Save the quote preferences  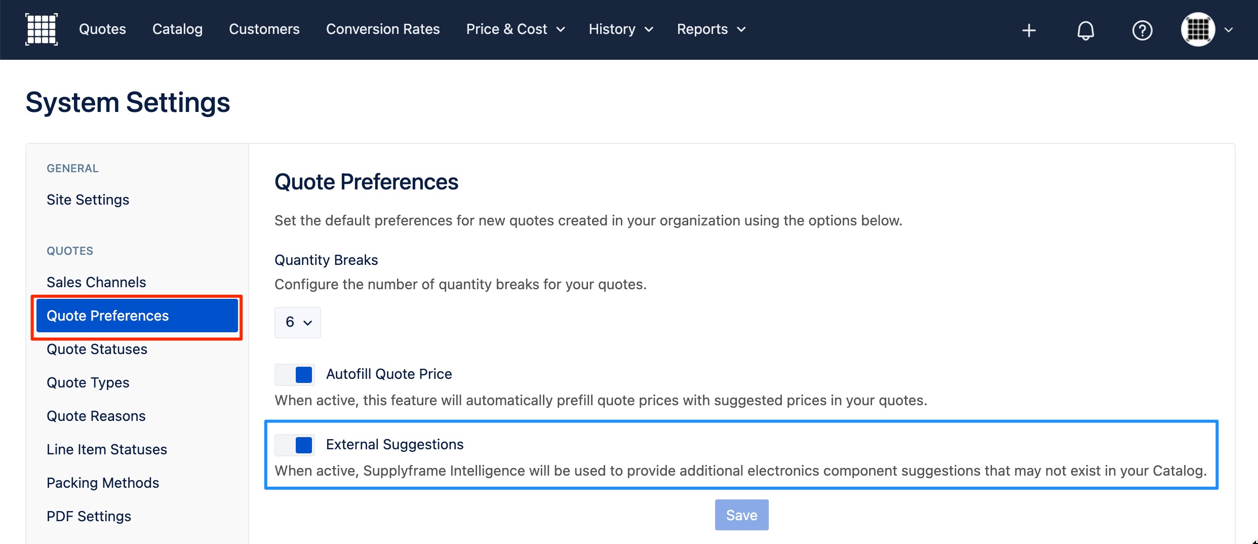tap(741, 515)
